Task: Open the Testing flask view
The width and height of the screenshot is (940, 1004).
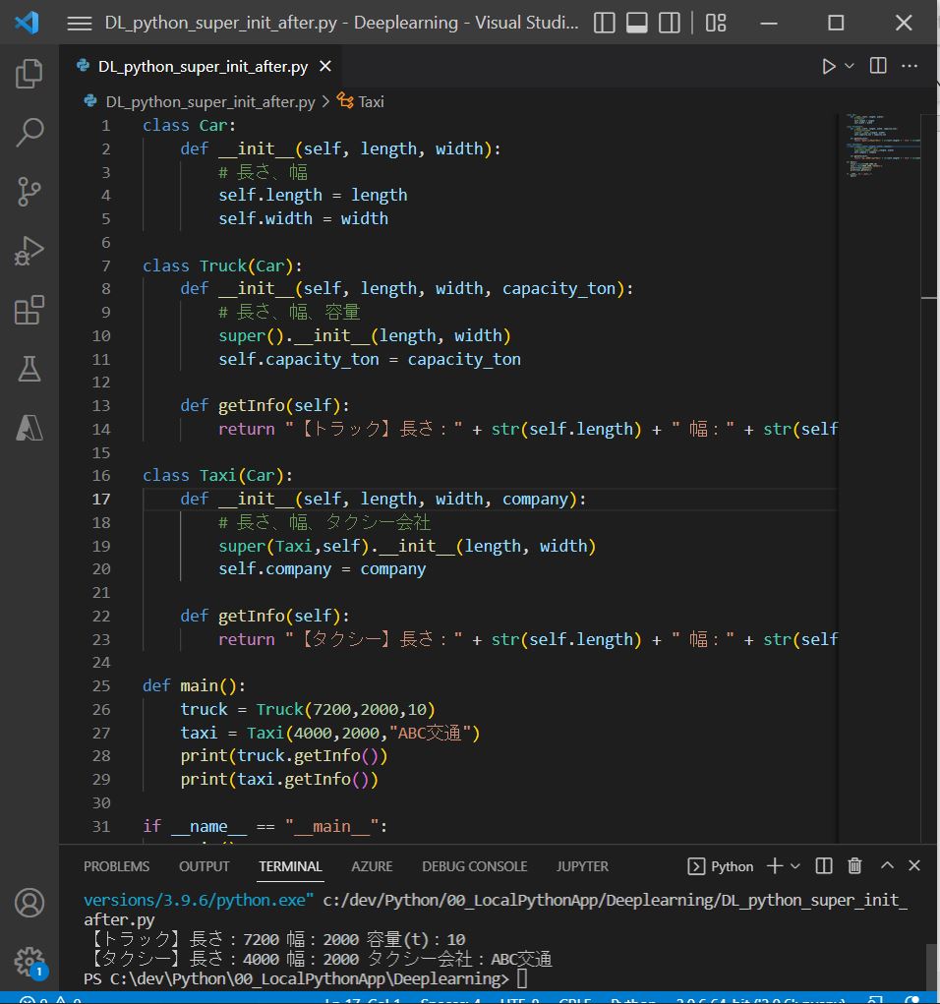Action: click(29, 369)
